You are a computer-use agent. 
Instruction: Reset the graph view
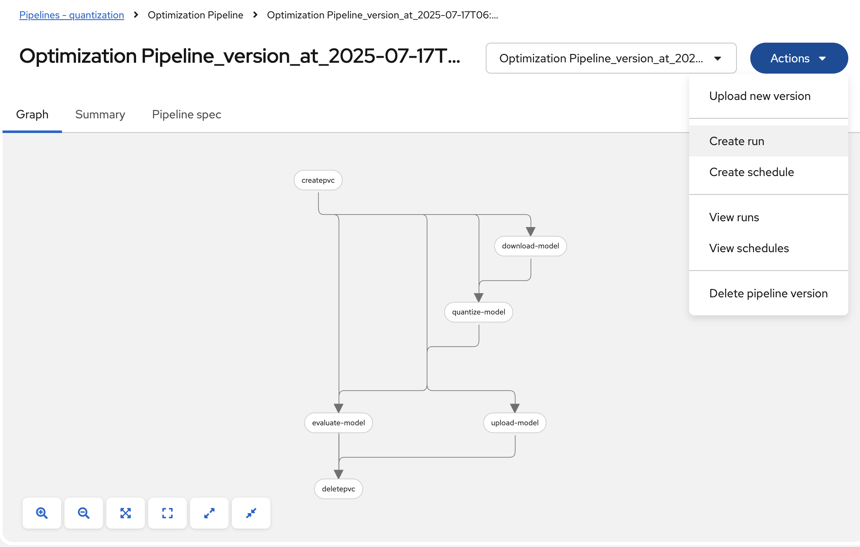click(x=167, y=513)
